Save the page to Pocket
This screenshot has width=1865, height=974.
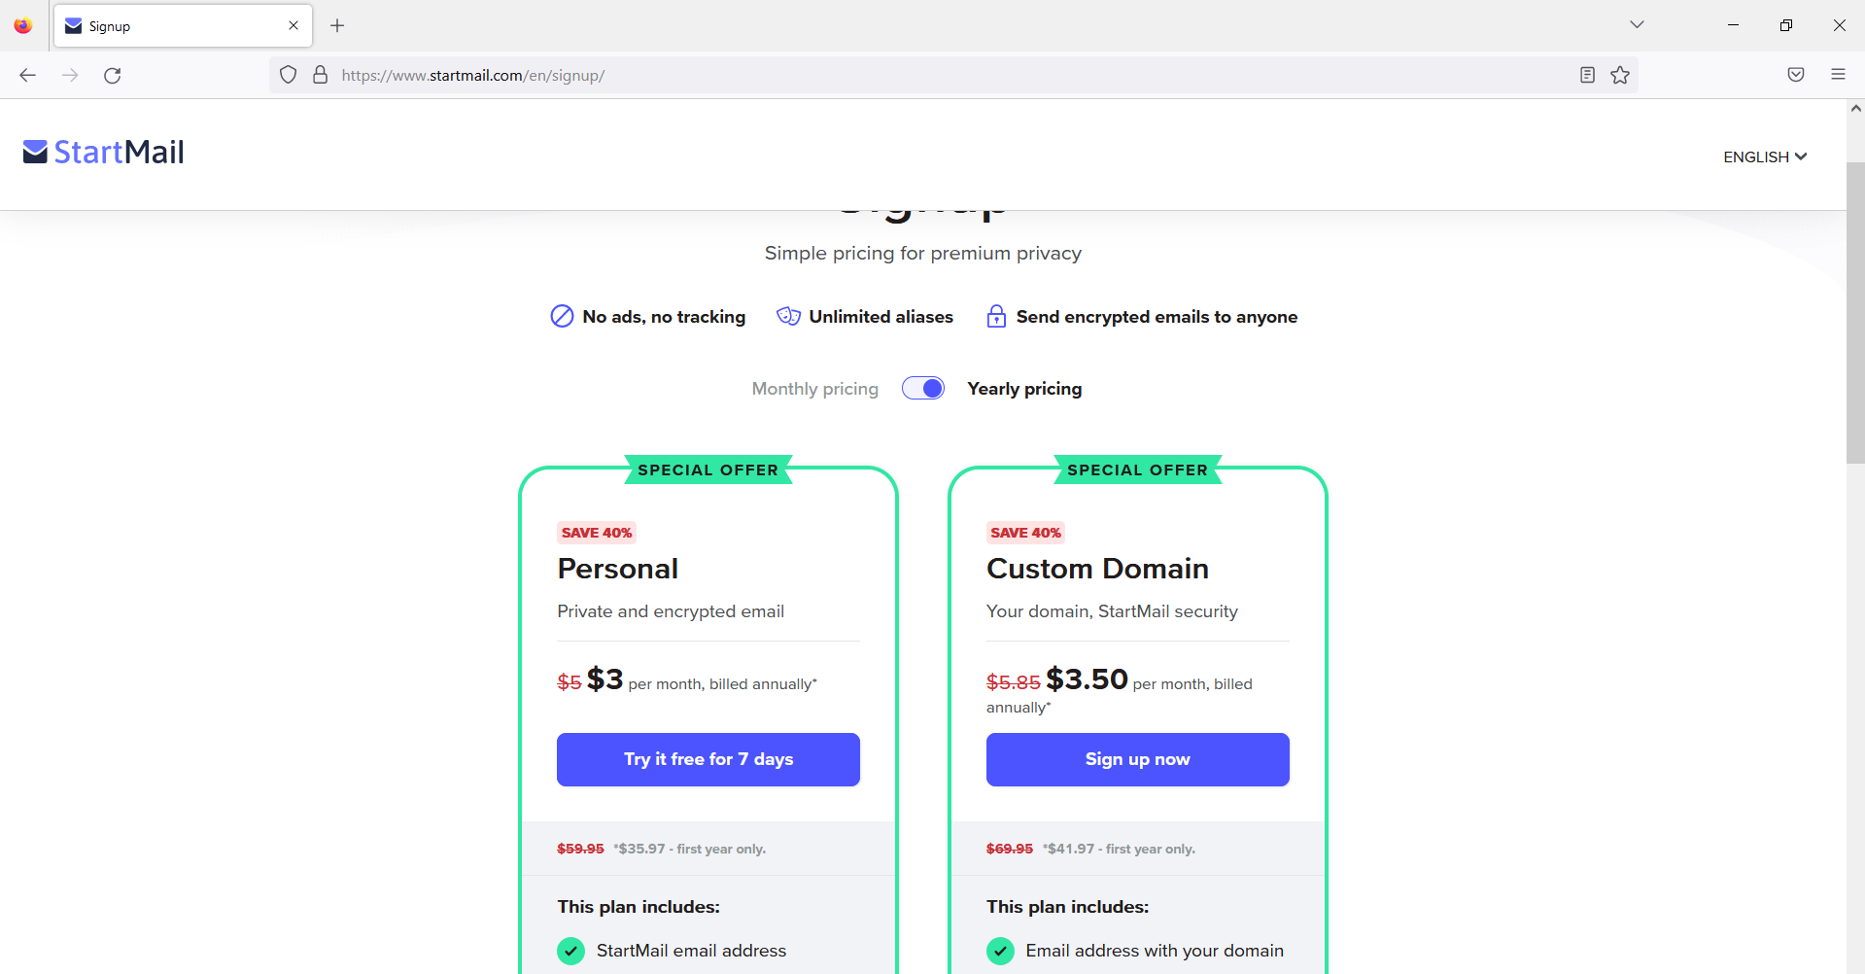pyautogui.click(x=1795, y=75)
